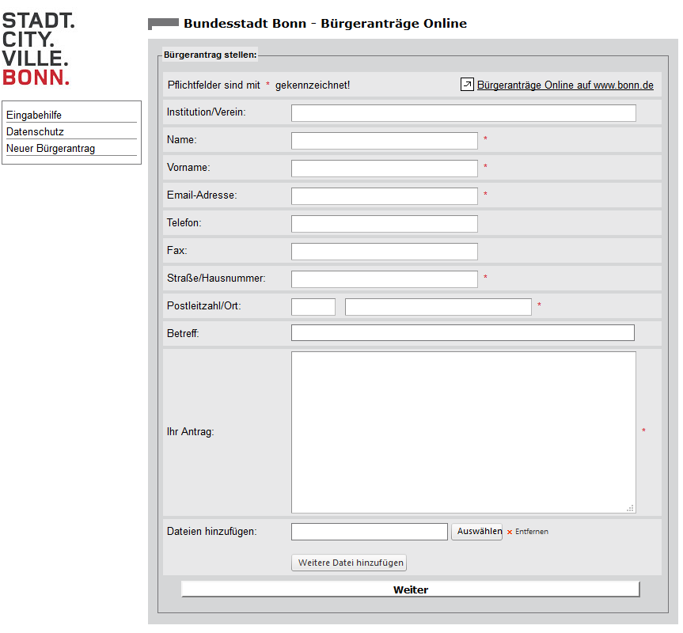The width and height of the screenshot is (683, 633).
Task: Click the Straße/Hausnummer field
Action: (384, 279)
